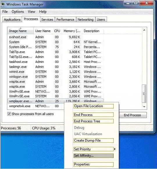Click the 3,908 K memory value
The height and width of the screenshot is (169, 157).
click(x=74, y=52)
